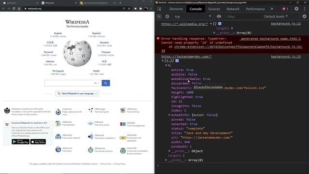Click the info badge next to [{…}]
The image size is (309, 174).
tap(177, 61)
